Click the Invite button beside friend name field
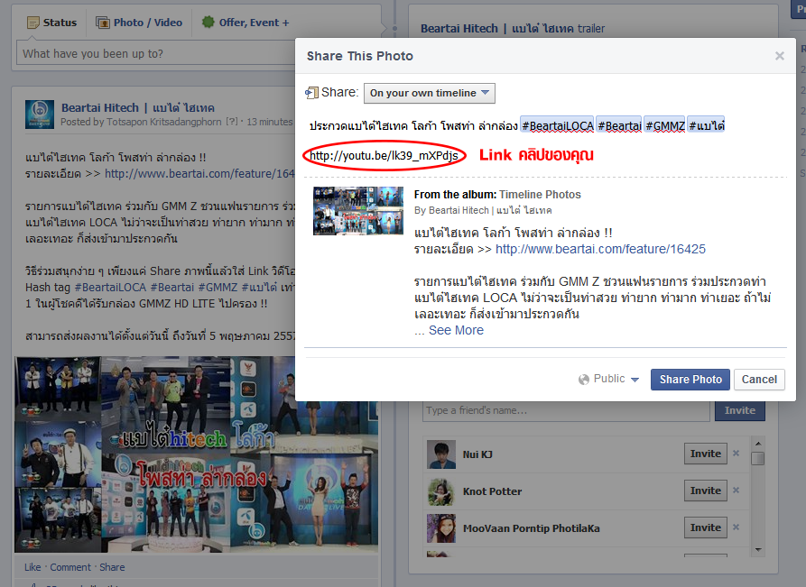806x587 pixels. [x=740, y=410]
